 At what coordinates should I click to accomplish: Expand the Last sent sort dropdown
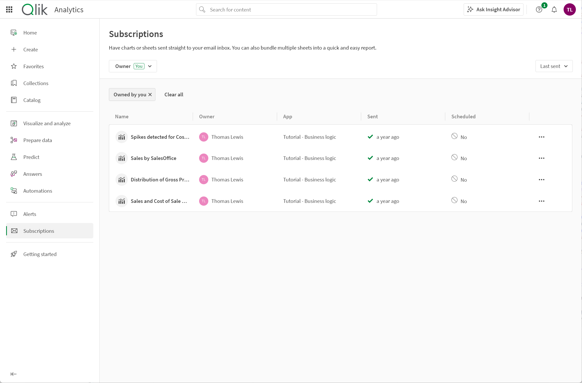click(x=554, y=66)
